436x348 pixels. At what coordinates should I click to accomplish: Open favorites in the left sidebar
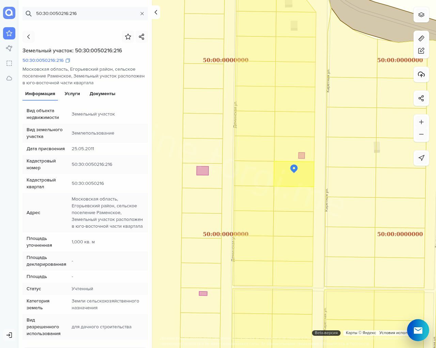click(9, 33)
